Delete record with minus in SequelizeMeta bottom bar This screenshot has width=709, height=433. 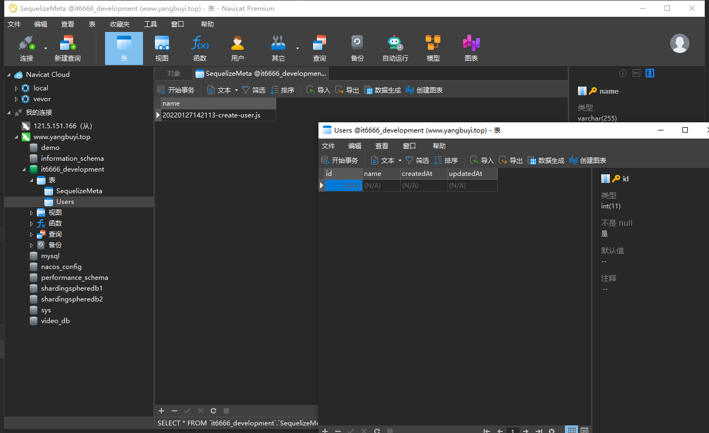pyautogui.click(x=174, y=411)
